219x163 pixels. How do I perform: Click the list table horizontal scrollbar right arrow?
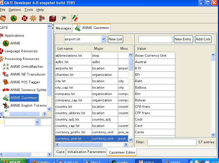click(x=126, y=145)
